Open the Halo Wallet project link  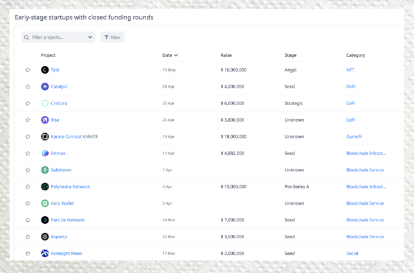62,203
